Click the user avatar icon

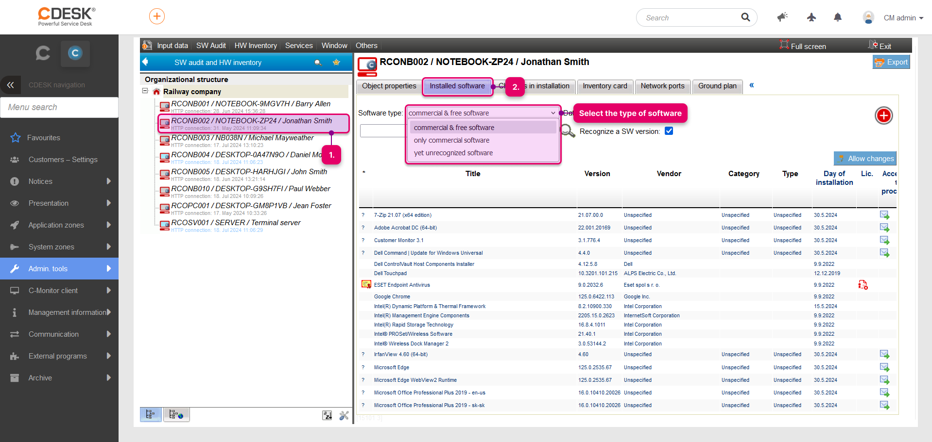pos(868,17)
